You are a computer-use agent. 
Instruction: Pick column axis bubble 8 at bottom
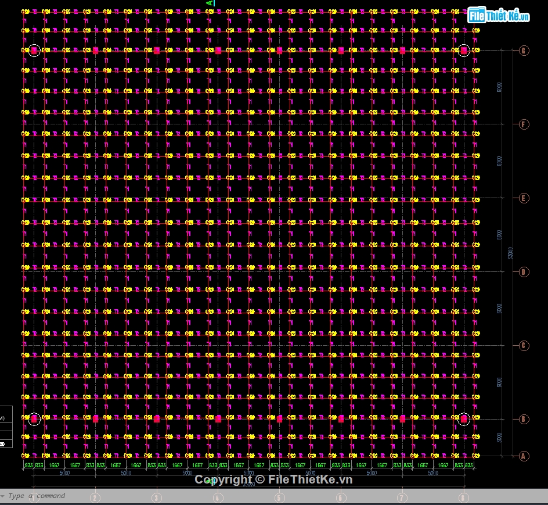click(463, 497)
